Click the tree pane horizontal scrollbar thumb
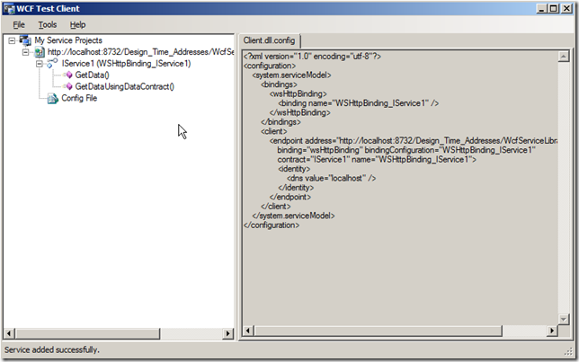 click(87, 333)
